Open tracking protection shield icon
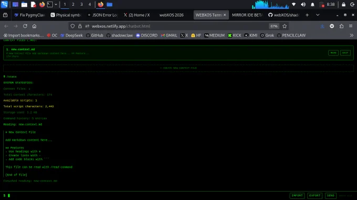 click(x=72, y=26)
